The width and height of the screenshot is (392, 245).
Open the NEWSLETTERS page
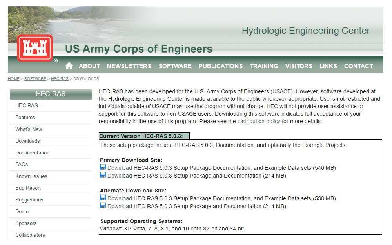tap(129, 66)
